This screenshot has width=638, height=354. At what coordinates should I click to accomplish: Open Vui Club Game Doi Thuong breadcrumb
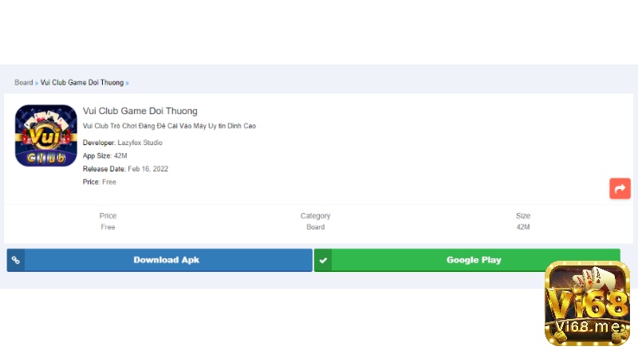(x=82, y=83)
